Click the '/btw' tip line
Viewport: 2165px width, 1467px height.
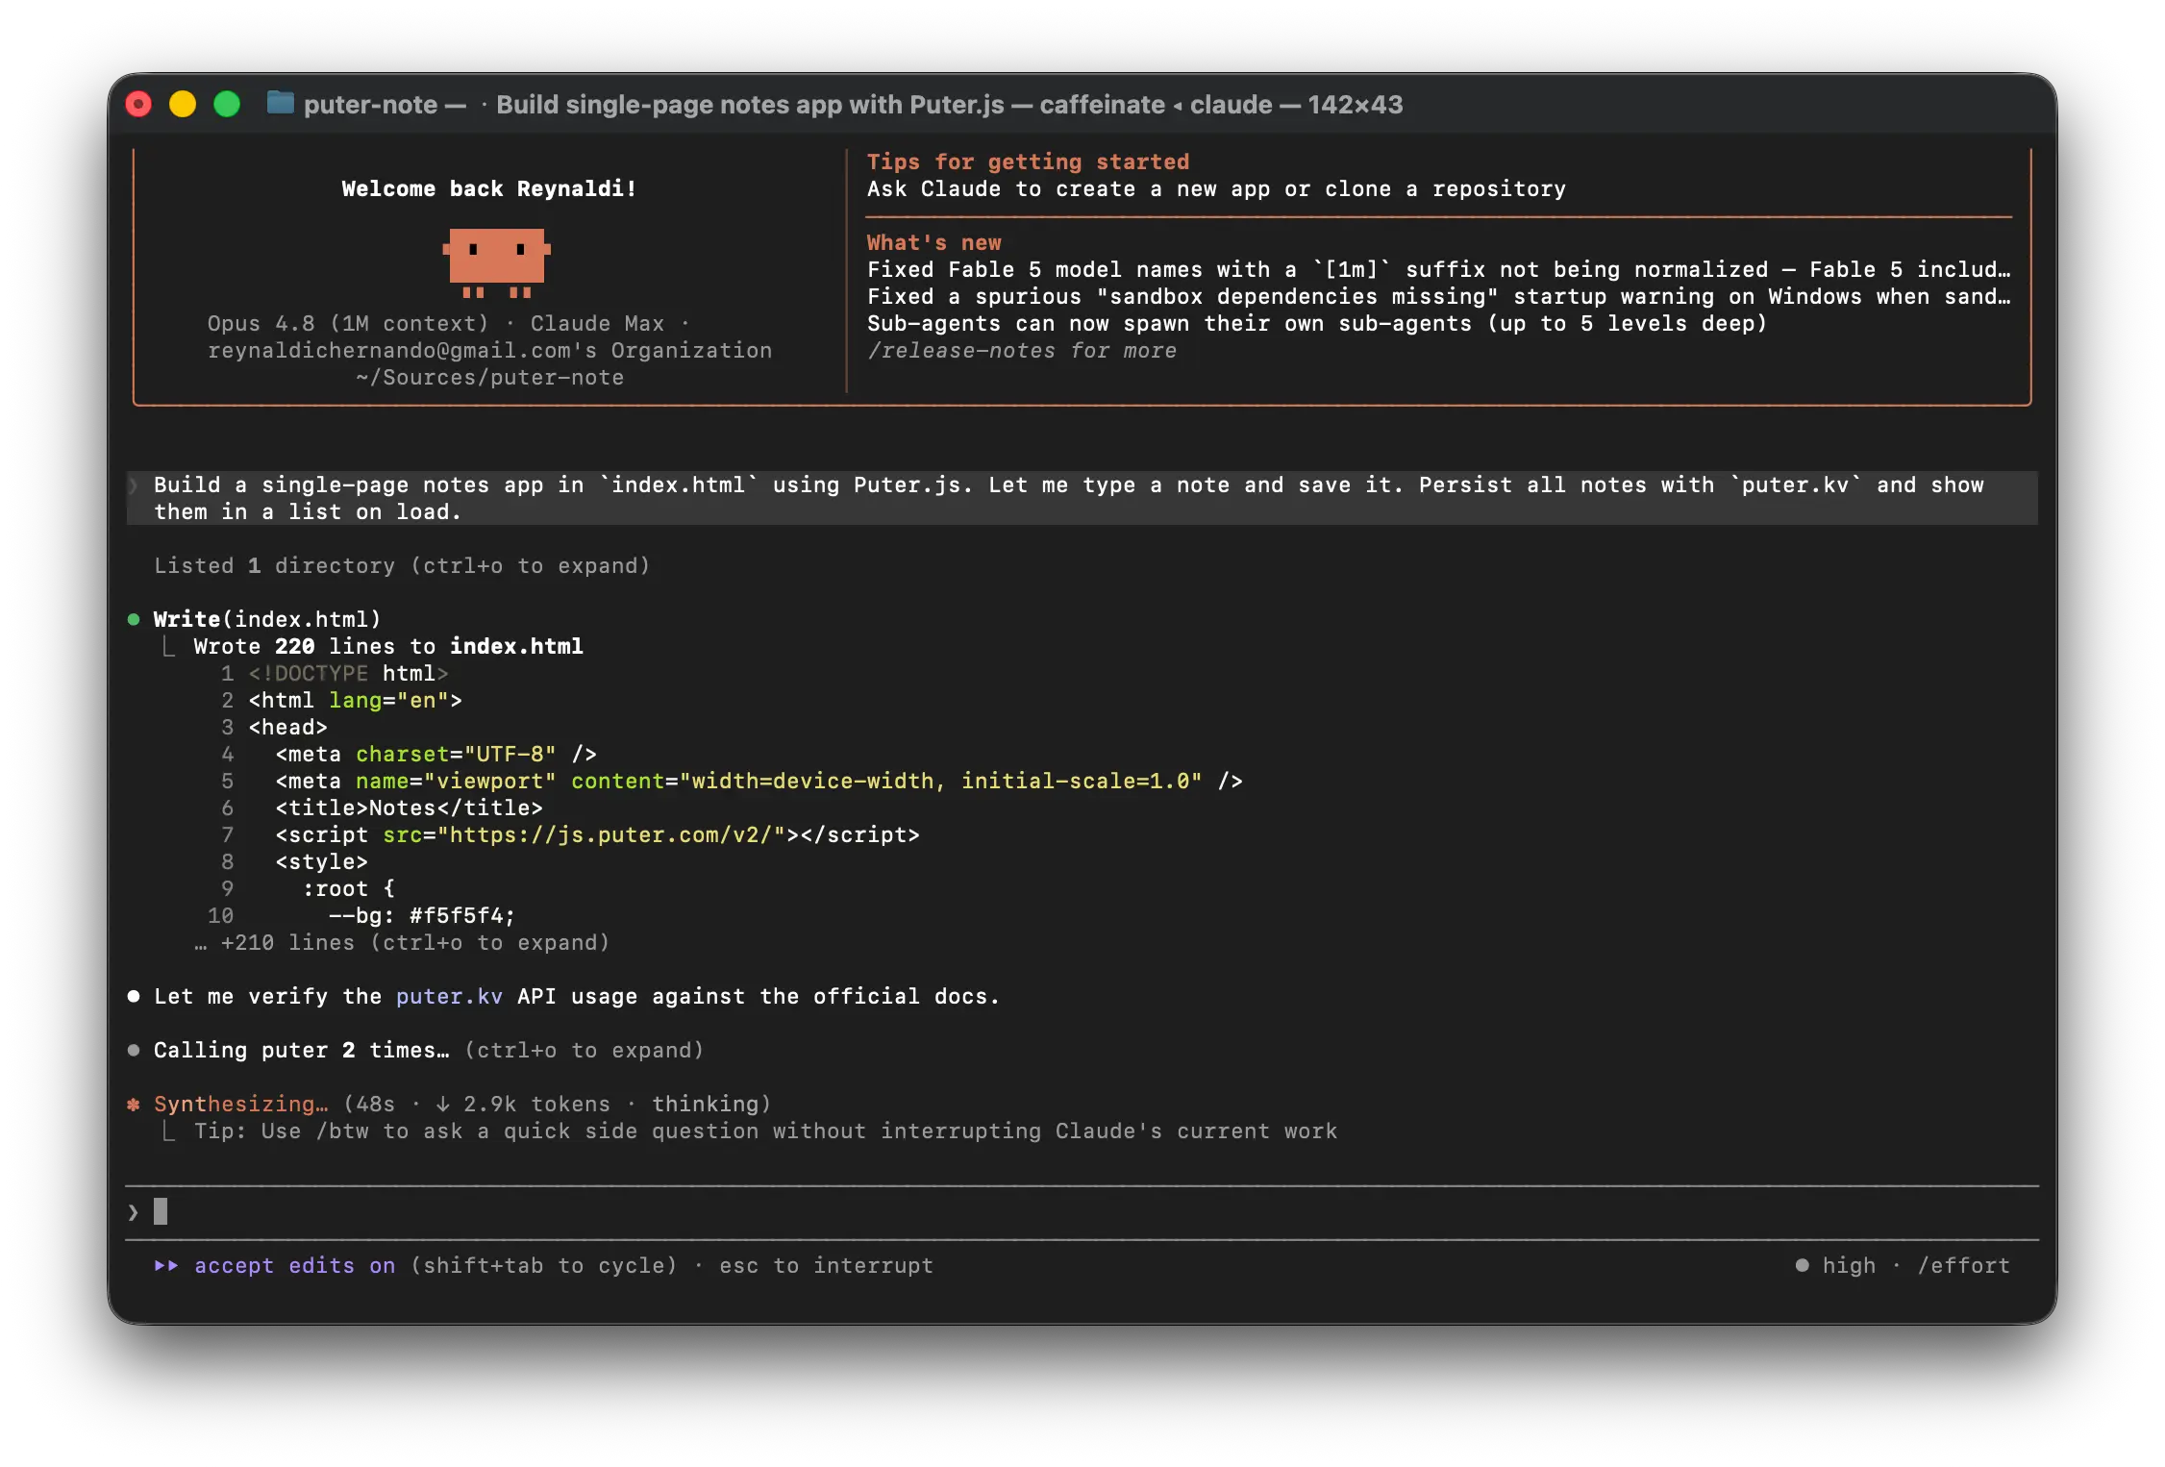click(x=765, y=1131)
